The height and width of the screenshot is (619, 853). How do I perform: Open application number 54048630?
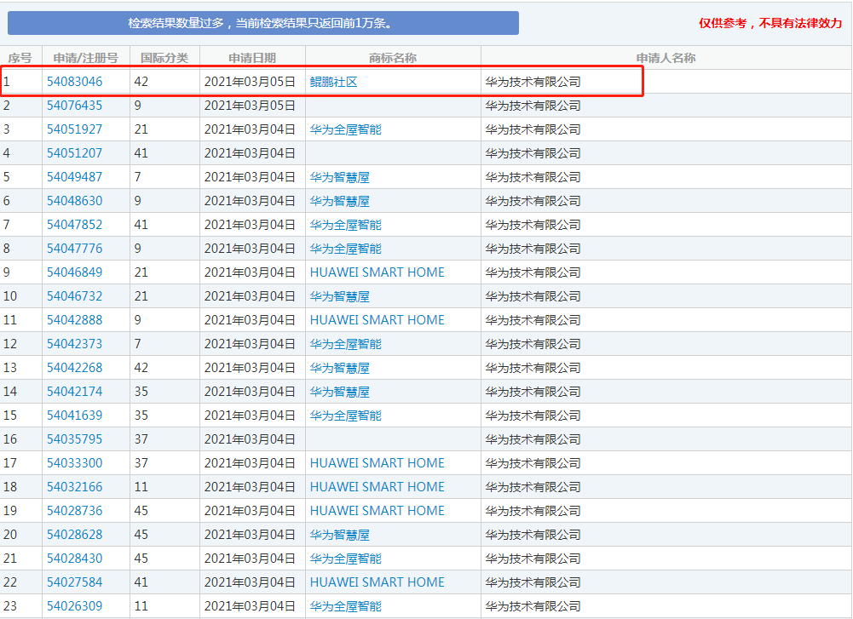click(74, 201)
